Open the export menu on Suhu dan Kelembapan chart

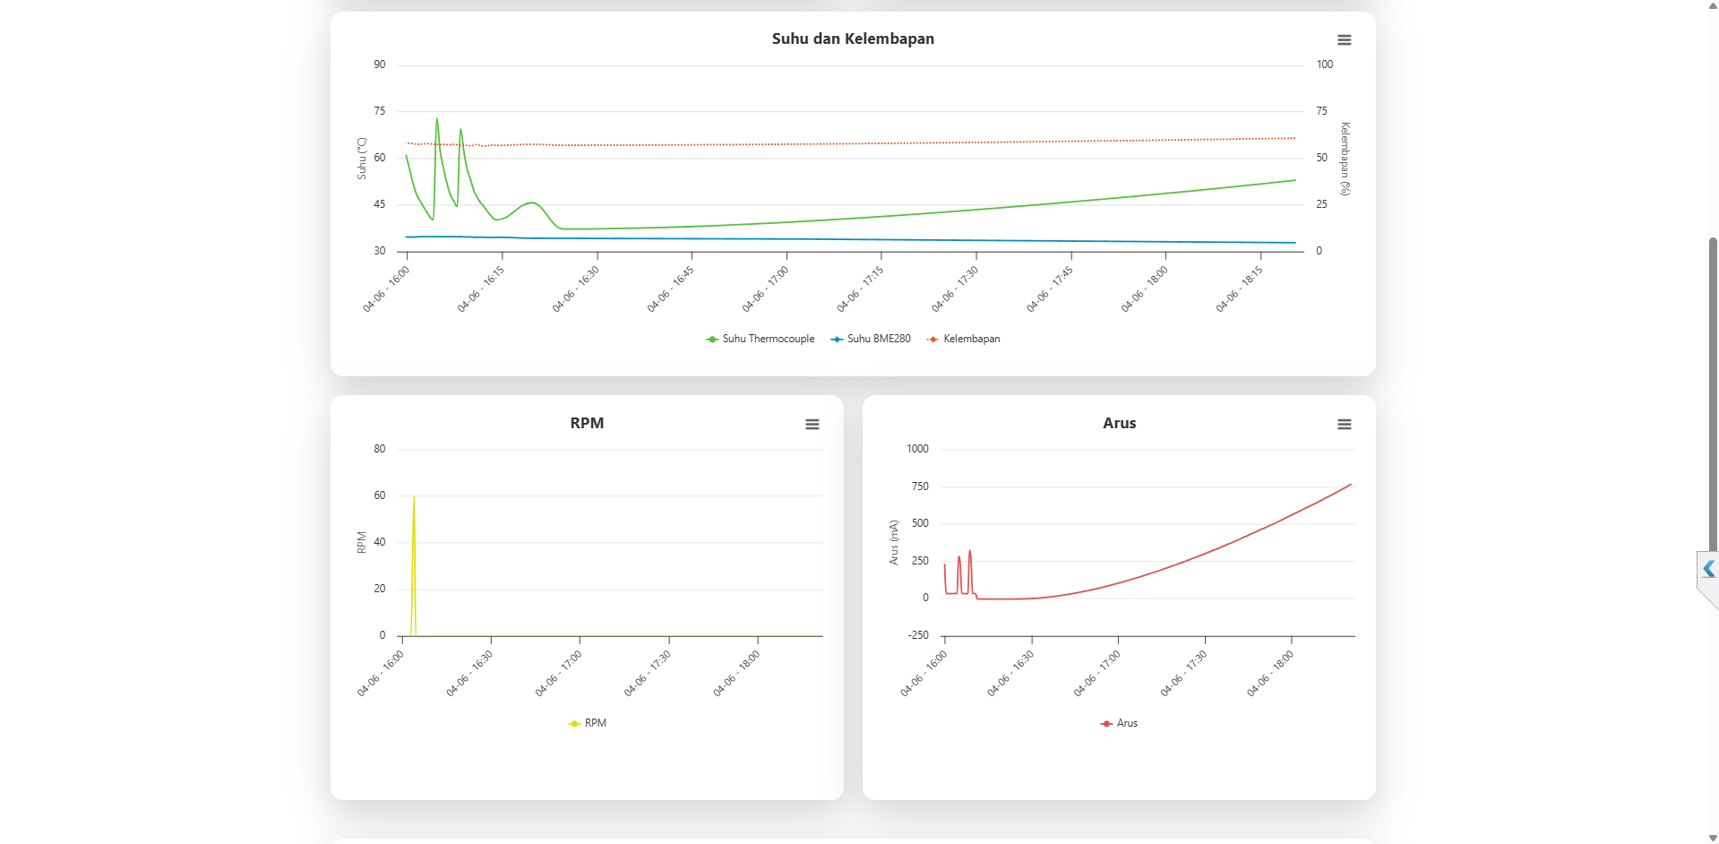1344,39
